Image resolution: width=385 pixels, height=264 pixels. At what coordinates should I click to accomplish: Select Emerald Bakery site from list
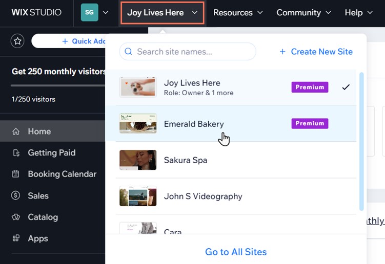point(194,124)
